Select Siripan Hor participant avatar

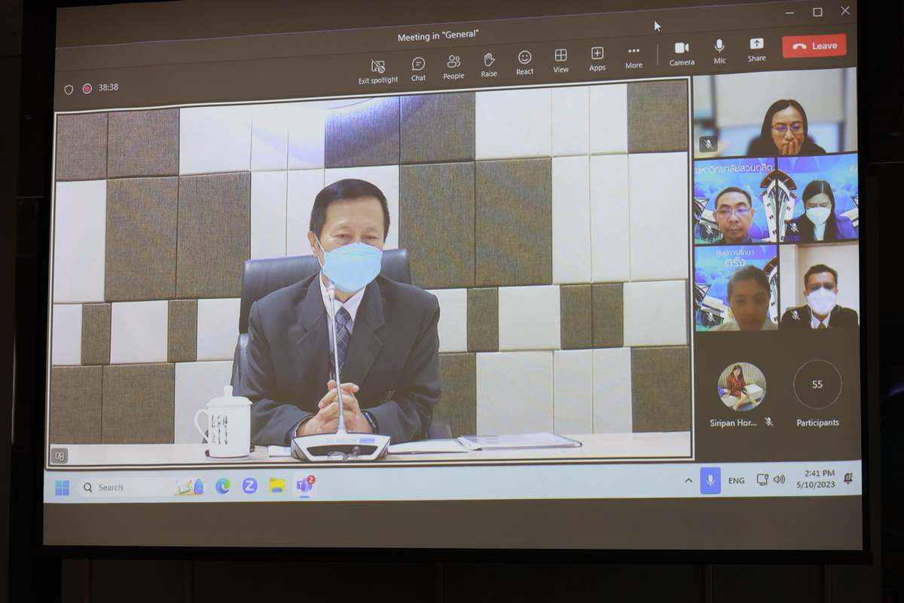click(x=741, y=387)
